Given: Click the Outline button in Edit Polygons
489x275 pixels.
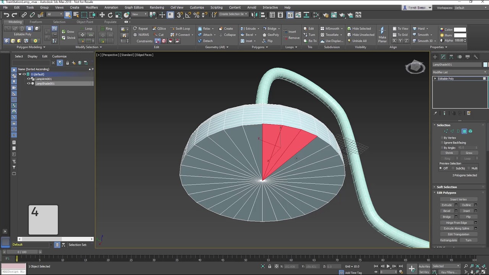Looking at the screenshot, I should (466, 205).
